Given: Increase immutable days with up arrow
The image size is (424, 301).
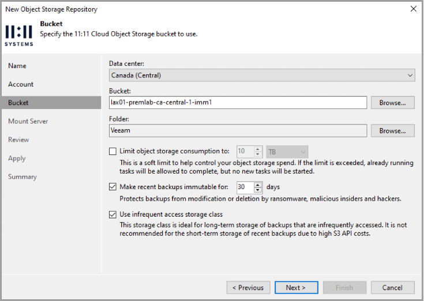Looking at the screenshot, I should coord(258,185).
